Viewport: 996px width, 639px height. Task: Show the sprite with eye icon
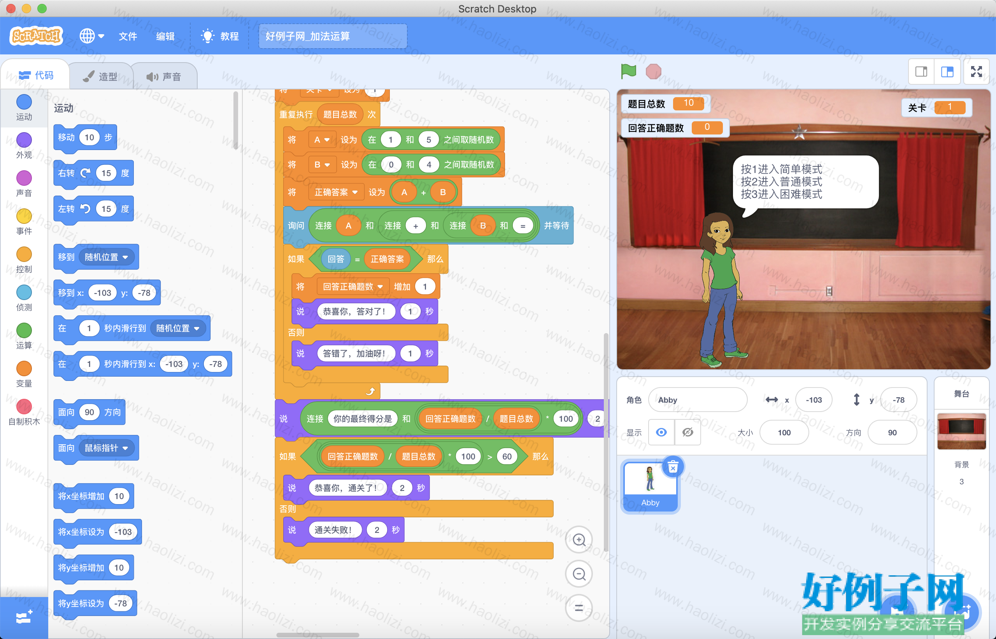click(661, 432)
